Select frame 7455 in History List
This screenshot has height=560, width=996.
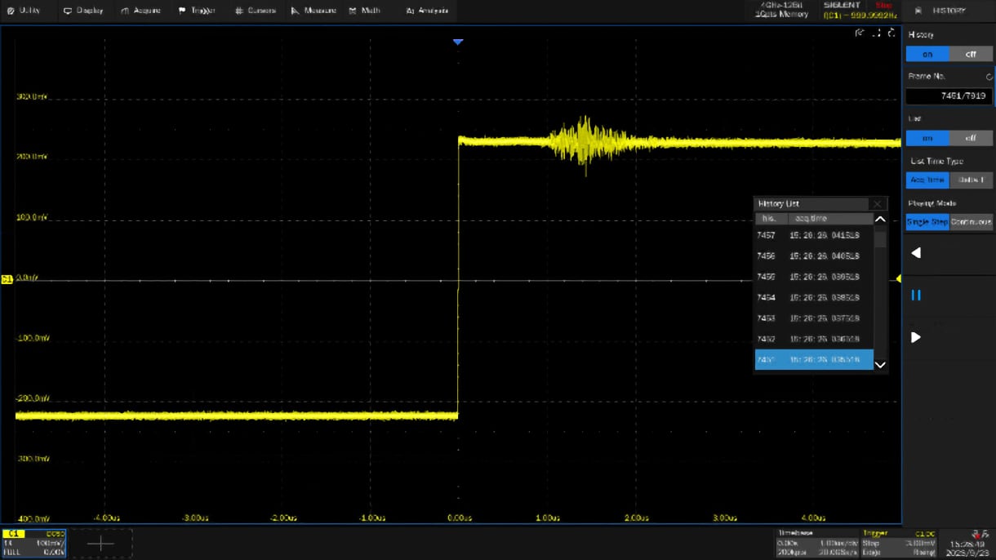[x=814, y=277]
